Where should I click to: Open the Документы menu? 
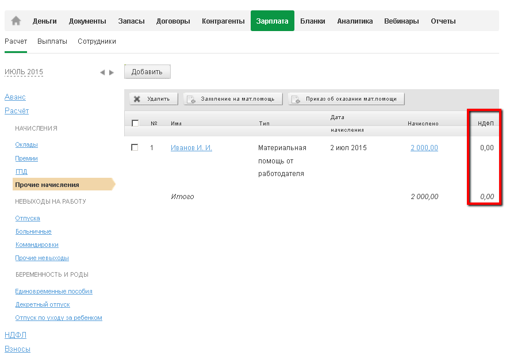[x=87, y=21]
